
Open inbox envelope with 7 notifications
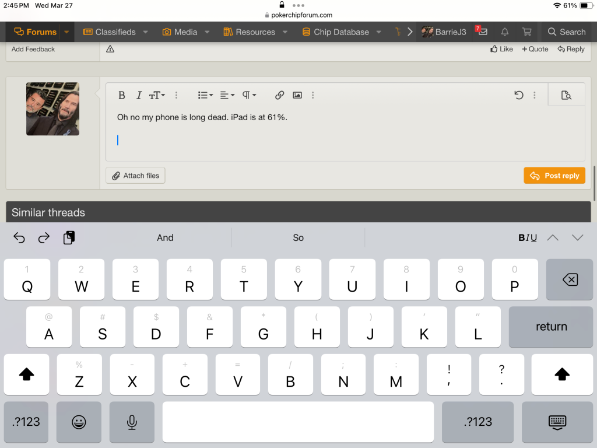[482, 32]
